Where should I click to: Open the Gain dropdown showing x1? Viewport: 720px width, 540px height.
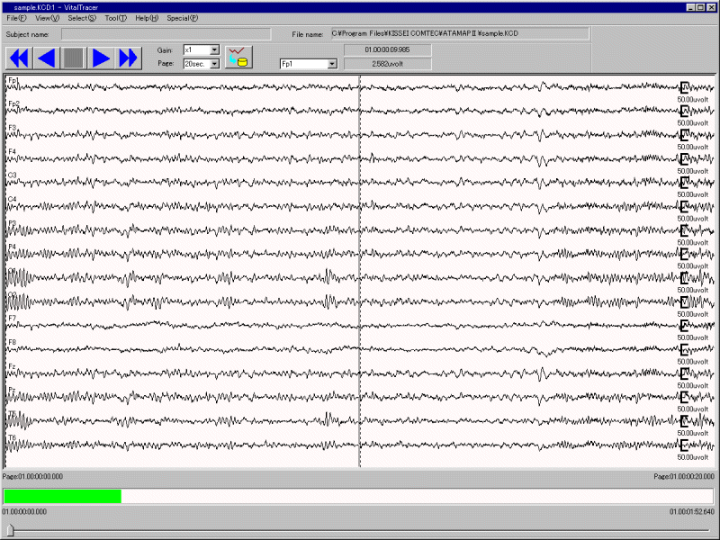pyautogui.click(x=214, y=50)
